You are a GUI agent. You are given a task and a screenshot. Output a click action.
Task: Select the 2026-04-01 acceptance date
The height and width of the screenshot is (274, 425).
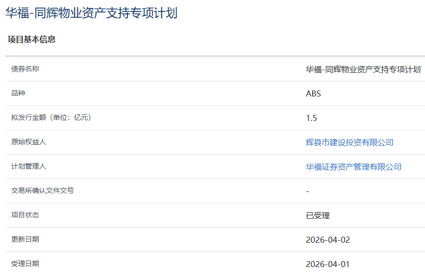point(327,264)
